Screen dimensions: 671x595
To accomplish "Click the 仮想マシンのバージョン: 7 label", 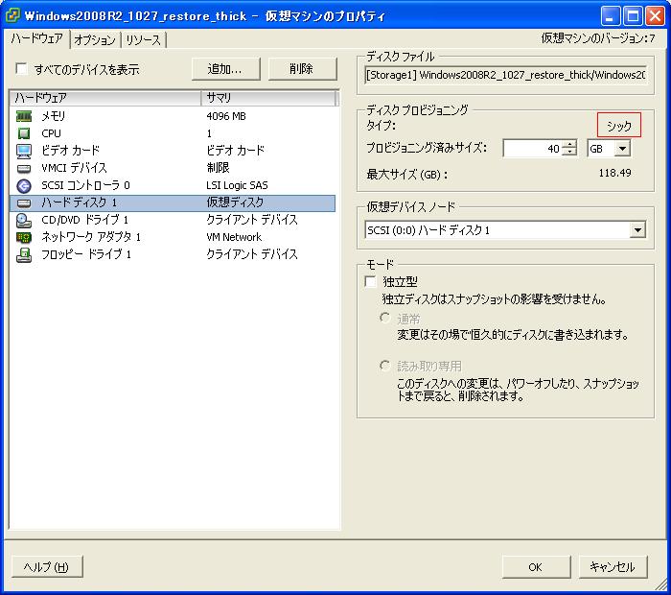I will (598, 38).
